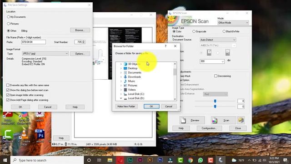Viewport: 291px width, 164px height.
Task: Select 3D Objects folder in tree
Action: tap(134, 64)
